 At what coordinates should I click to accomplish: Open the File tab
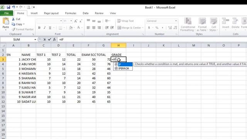coord(7,13)
